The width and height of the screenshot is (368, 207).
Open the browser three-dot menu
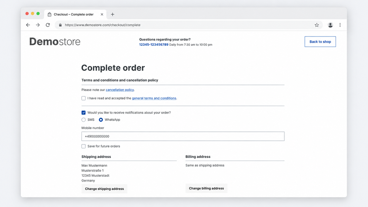(x=340, y=25)
